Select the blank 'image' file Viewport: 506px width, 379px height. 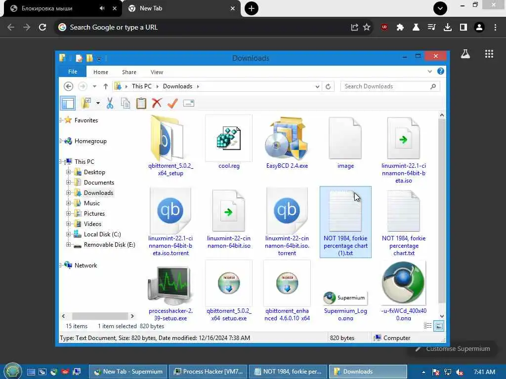pos(345,142)
